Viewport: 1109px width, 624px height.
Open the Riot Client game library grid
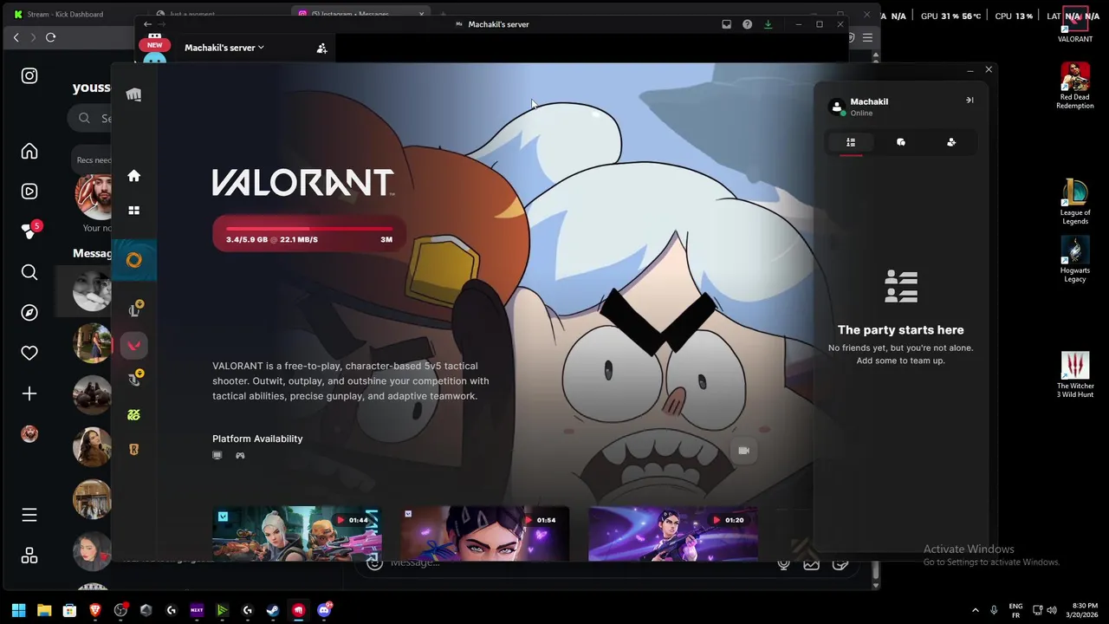pos(133,210)
